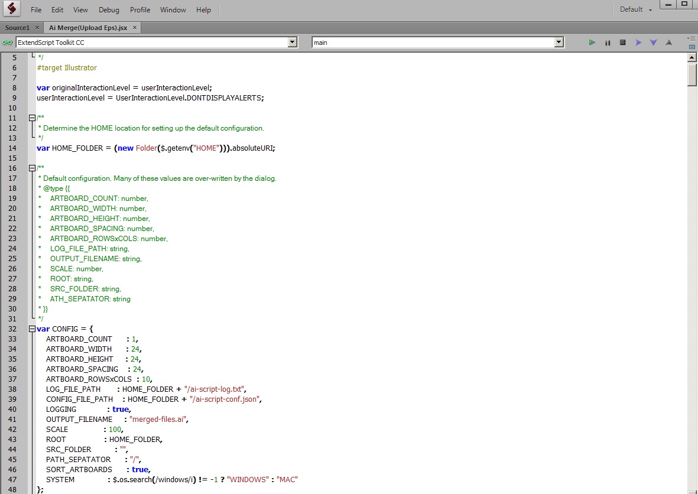The height and width of the screenshot is (494, 698).
Task: Stop the running script
Action: pyautogui.click(x=622, y=43)
